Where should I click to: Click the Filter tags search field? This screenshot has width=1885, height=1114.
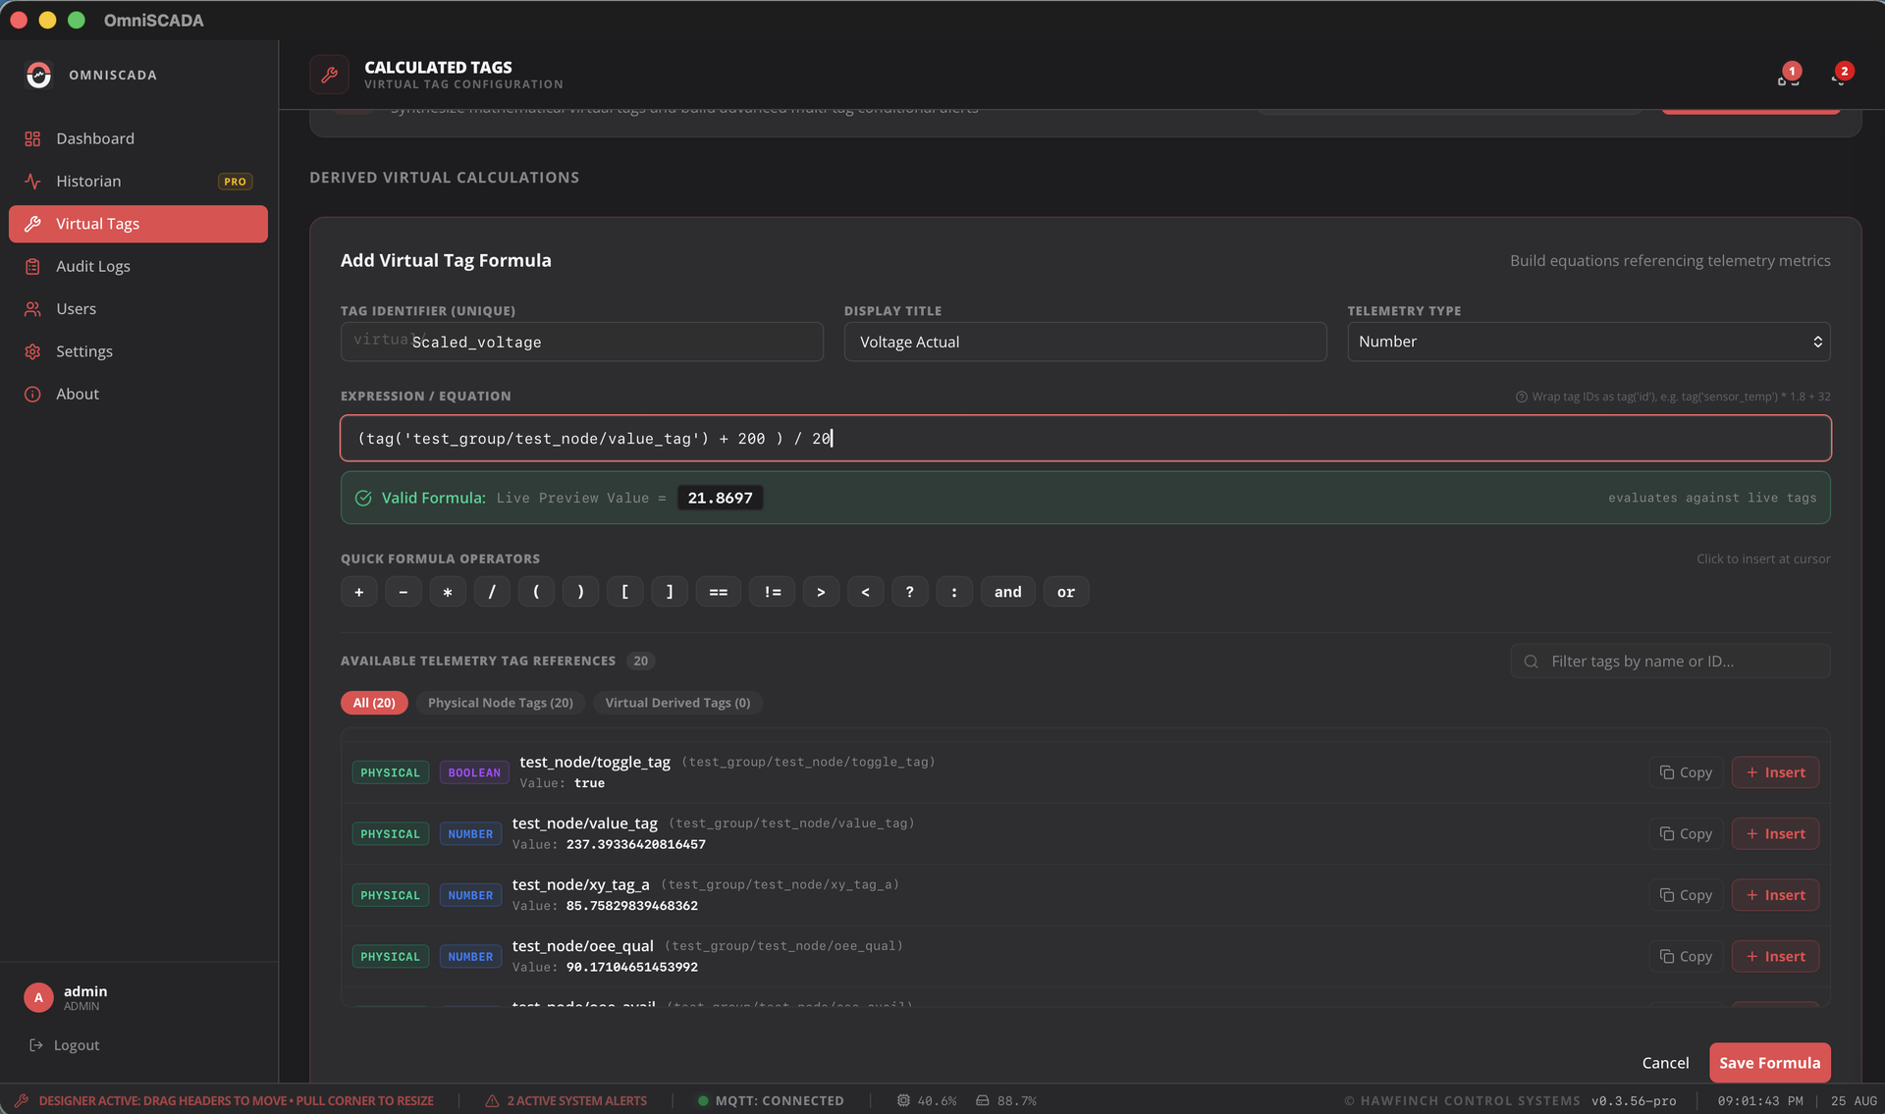click(1670, 662)
